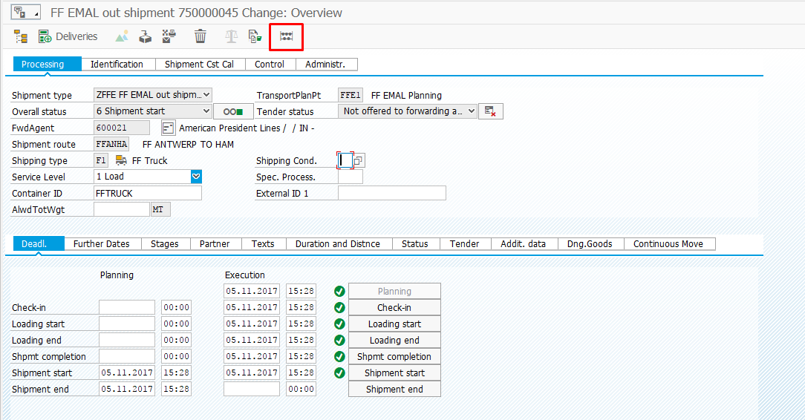Open the Addit. data tab

[x=523, y=243]
